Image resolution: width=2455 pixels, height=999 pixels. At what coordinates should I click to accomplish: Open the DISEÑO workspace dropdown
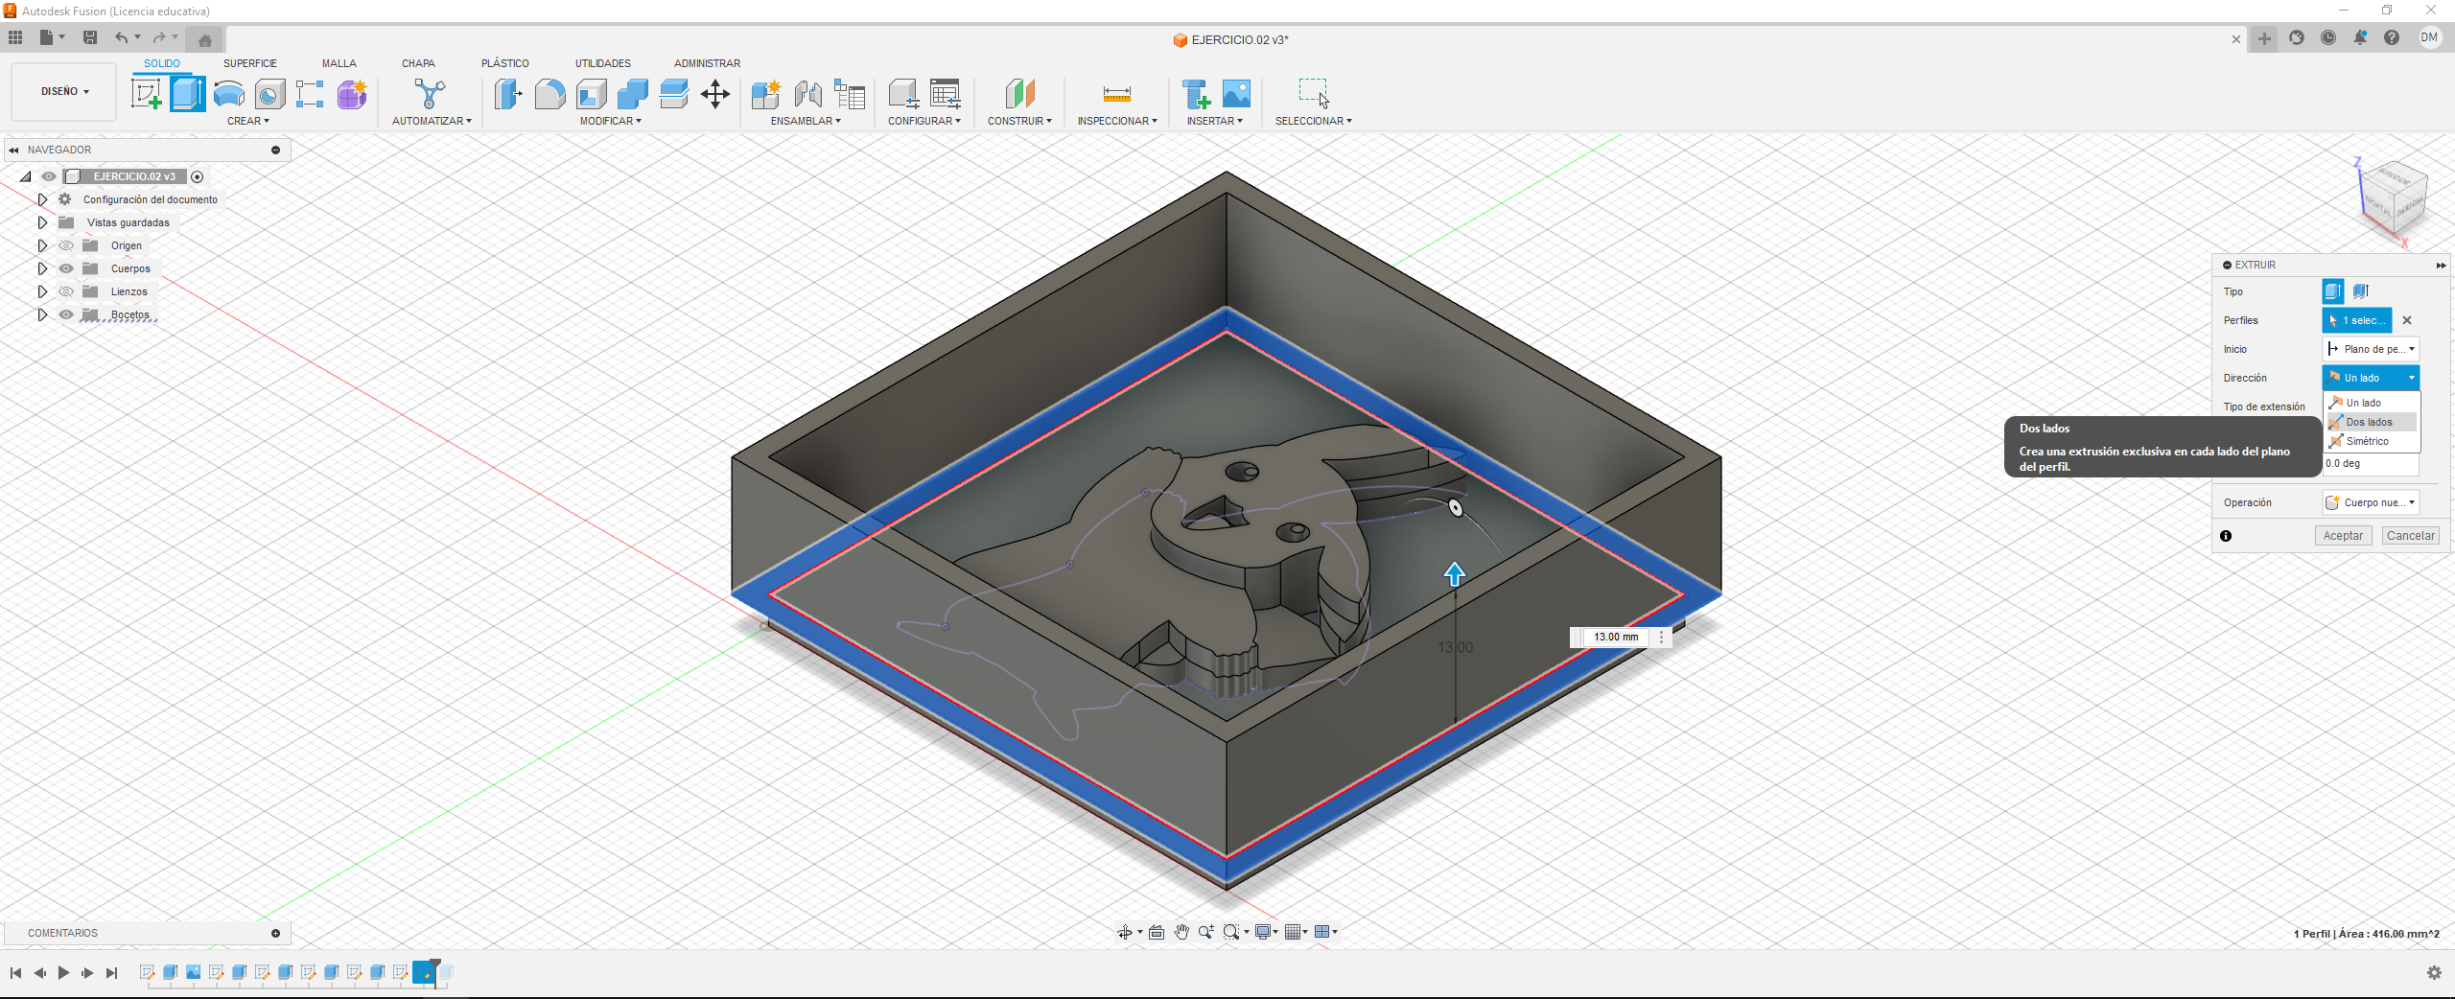coord(64,92)
